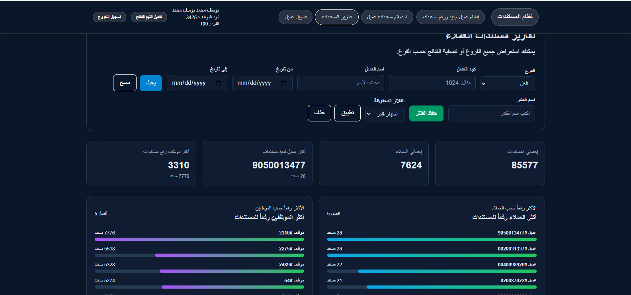Click the heading أكثر الموظفين رفعاً للمستندات
The image size is (631, 295).
coord(269,217)
